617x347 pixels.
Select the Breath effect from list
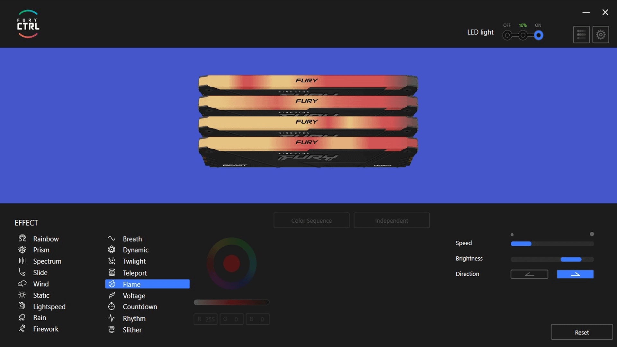[x=132, y=239]
